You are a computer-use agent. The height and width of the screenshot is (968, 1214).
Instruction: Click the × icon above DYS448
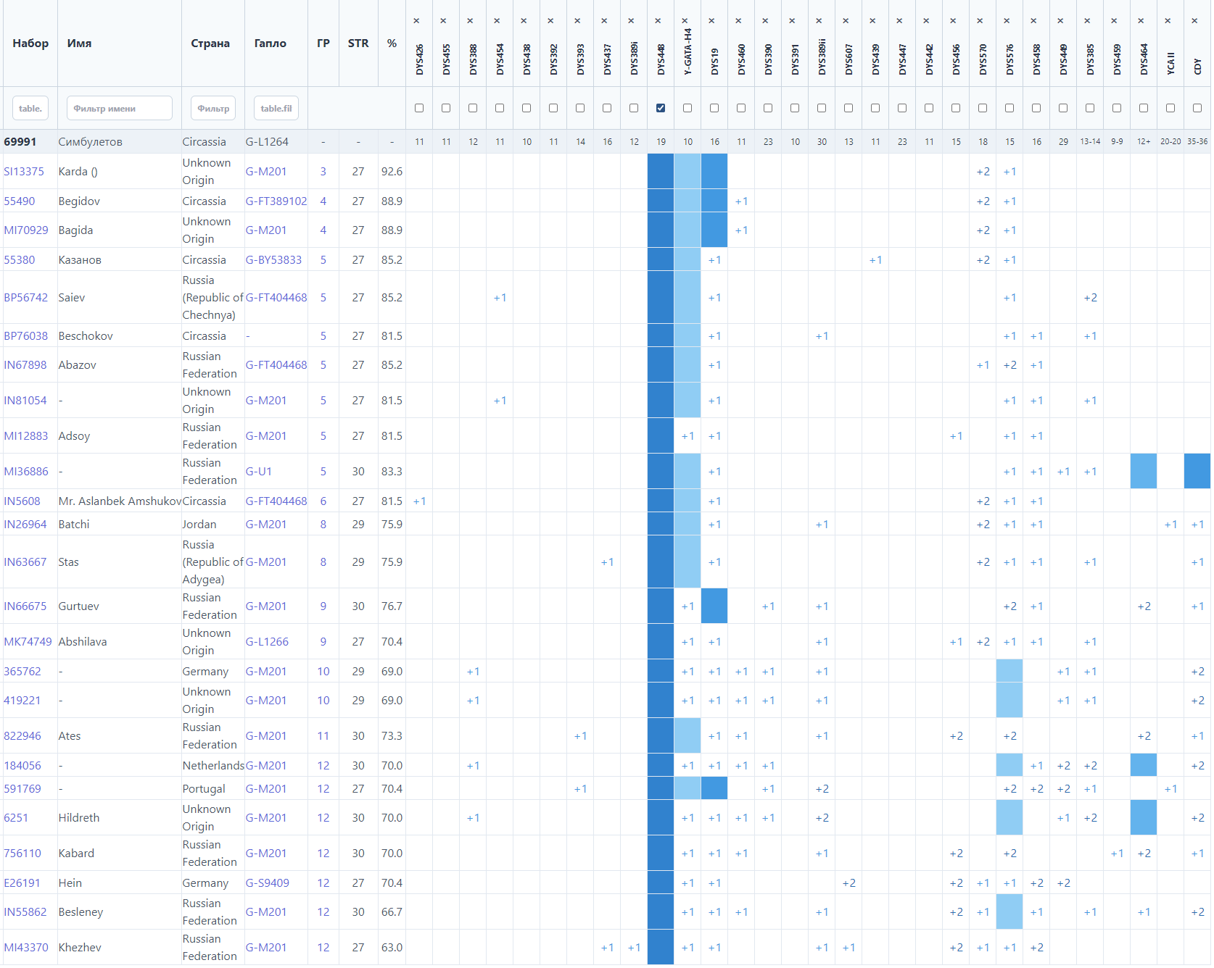(658, 21)
